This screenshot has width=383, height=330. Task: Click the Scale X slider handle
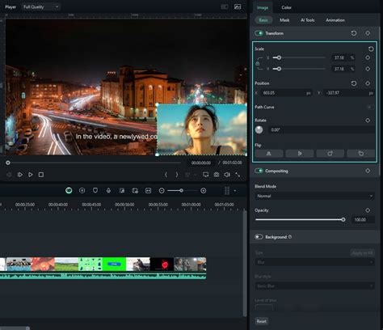[279, 57]
